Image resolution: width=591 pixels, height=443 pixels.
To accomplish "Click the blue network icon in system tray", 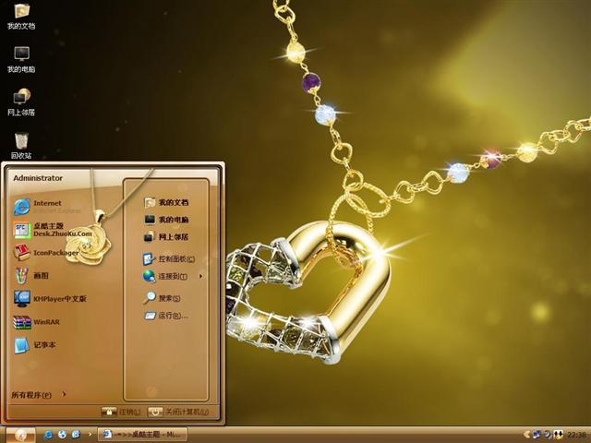I will [537, 435].
